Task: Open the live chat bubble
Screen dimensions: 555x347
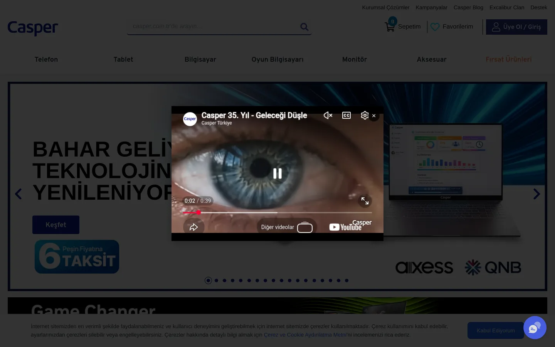Action: [x=535, y=328]
